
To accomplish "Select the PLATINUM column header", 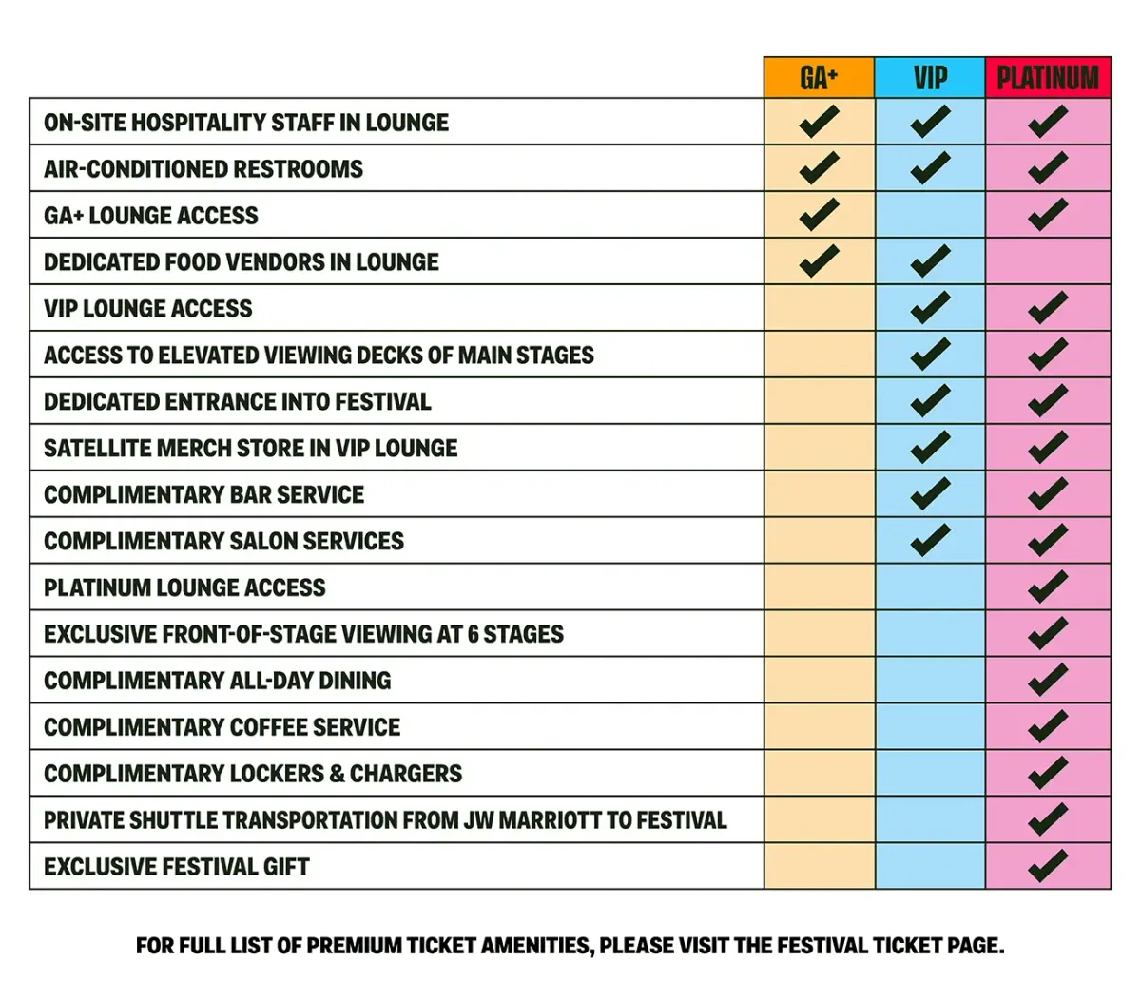I will point(1048,77).
